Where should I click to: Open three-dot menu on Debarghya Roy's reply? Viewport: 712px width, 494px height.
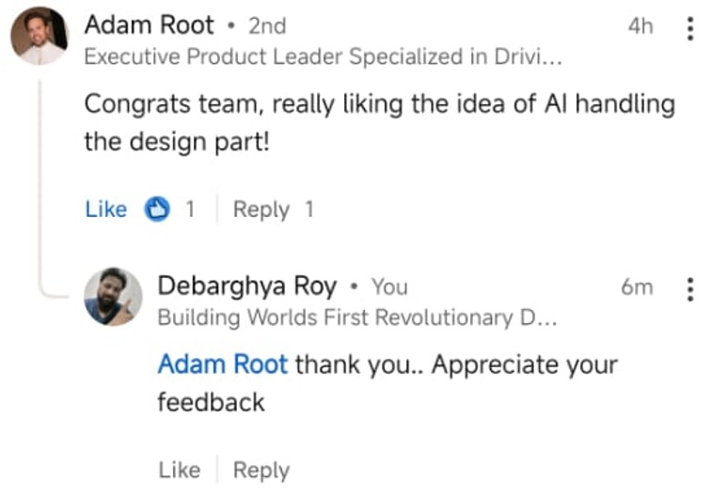(689, 288)
